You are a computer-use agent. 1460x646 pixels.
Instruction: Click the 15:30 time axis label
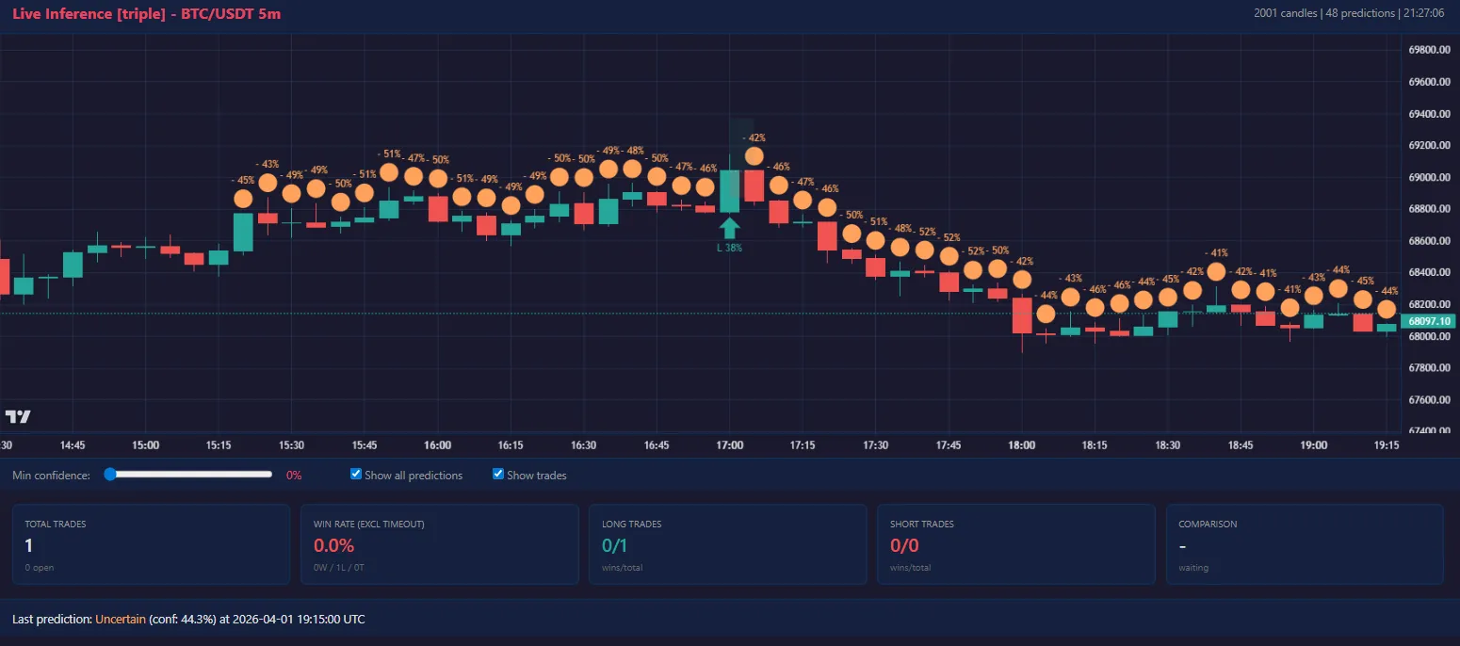[x=292, y=444]
